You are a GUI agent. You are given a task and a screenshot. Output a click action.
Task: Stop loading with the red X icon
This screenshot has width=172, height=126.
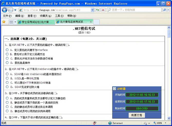tap(103, 10)
